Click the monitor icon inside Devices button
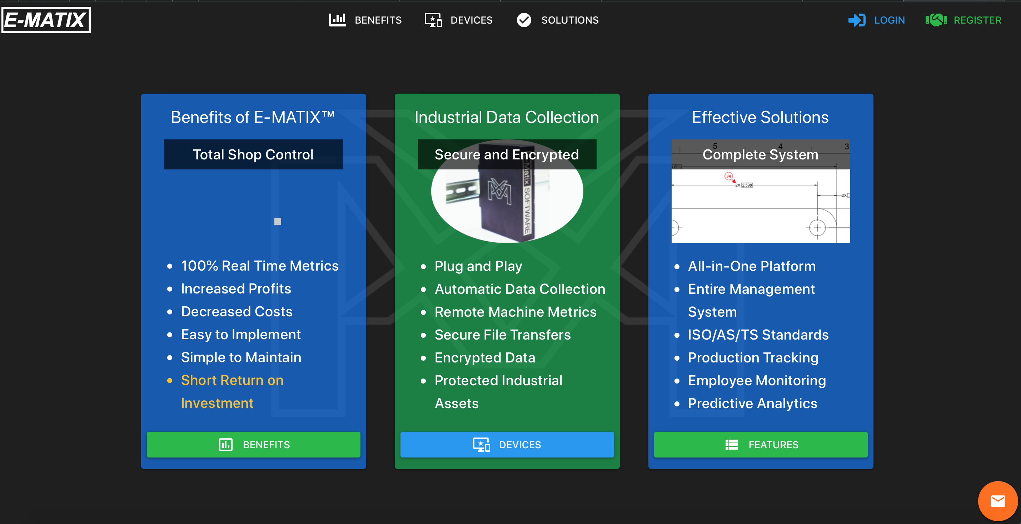The image size is (1021, 524). click(482, 445)
